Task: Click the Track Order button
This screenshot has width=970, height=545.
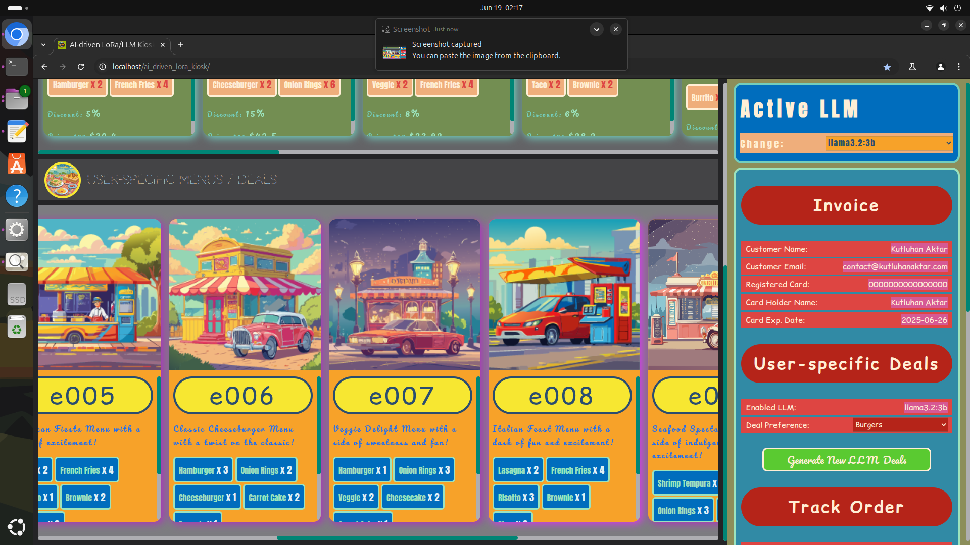Action: [x=846, y=507]
